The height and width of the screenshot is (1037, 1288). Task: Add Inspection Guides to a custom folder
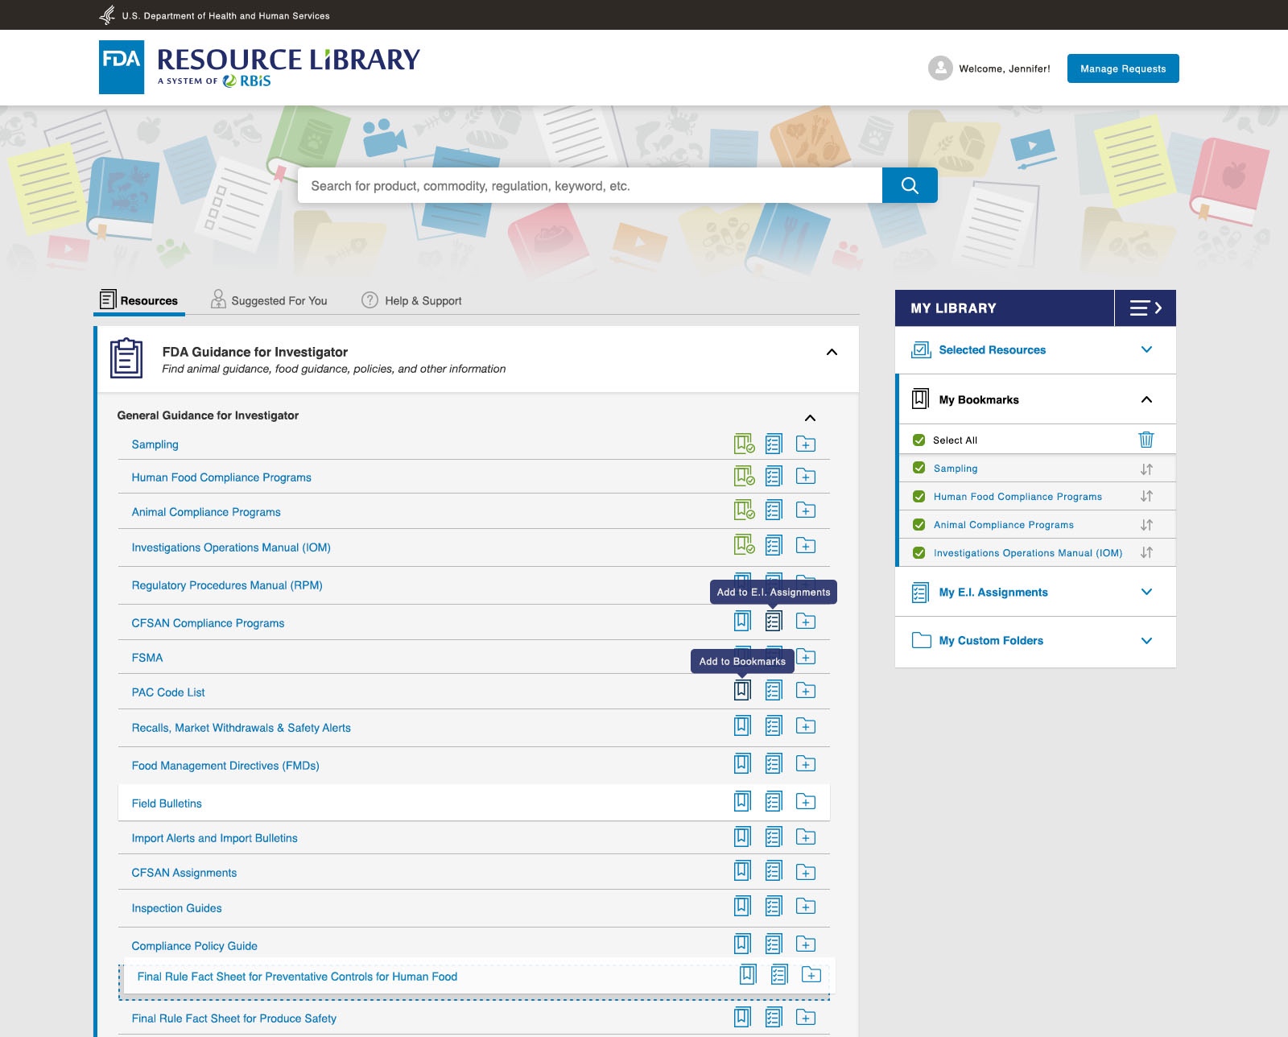coord(806,907)
